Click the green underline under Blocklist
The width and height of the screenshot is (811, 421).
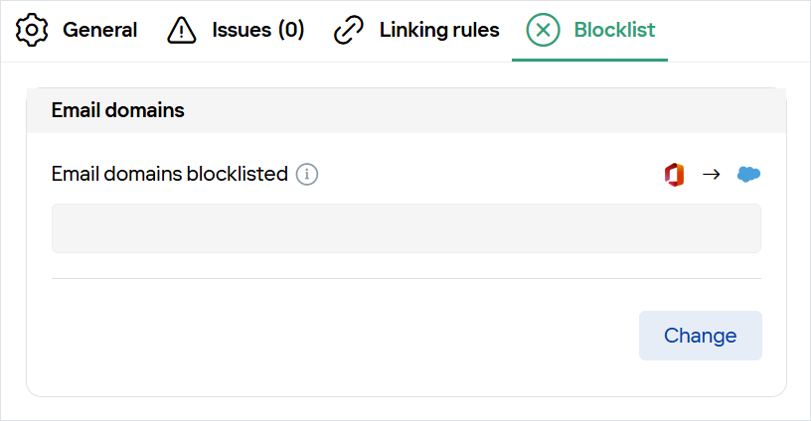[589, 60]
